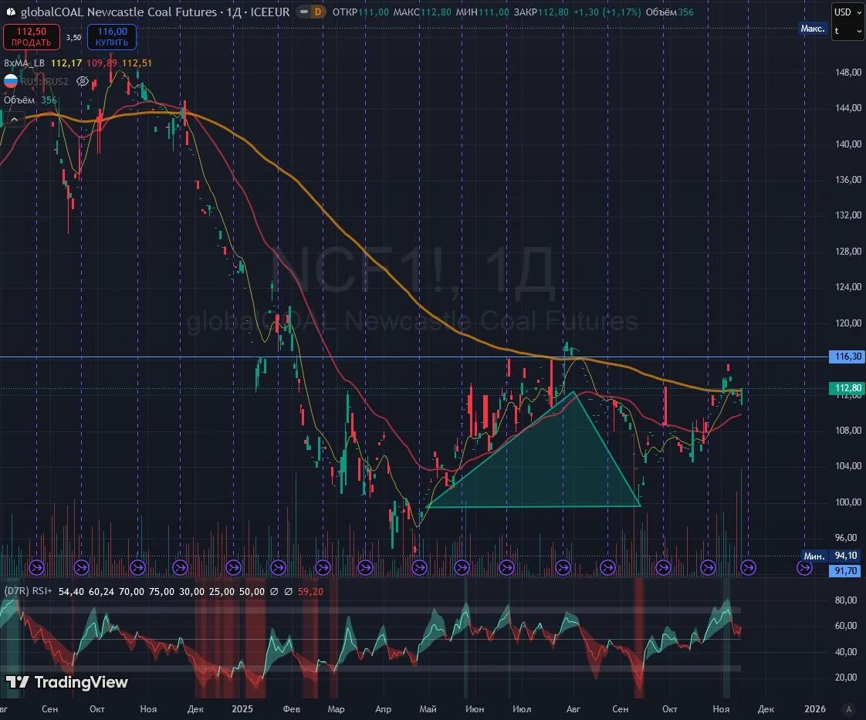Select the 8xMA_LB indicator legend

click(x=24, y=63)
